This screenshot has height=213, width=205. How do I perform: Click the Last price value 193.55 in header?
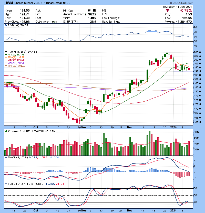pyautogui.click(x=187, y=18)
